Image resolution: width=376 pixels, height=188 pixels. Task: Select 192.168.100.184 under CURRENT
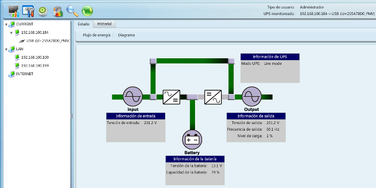35,32
